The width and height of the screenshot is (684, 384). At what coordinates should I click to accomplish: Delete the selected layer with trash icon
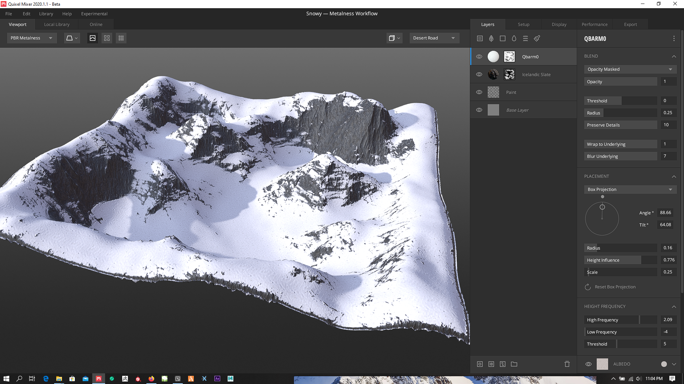[567, 364]
